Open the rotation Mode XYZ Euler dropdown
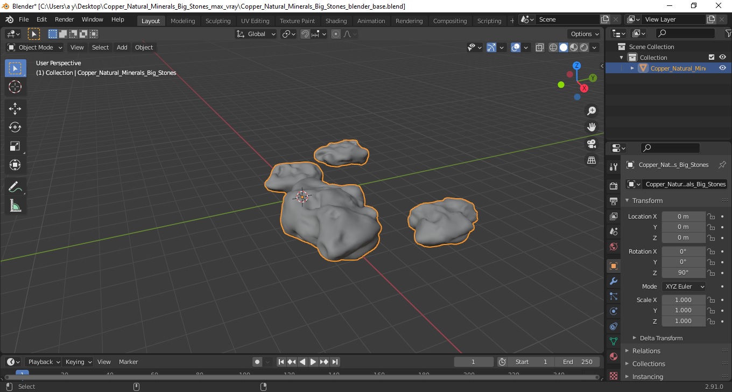 [x=683, y=286]
